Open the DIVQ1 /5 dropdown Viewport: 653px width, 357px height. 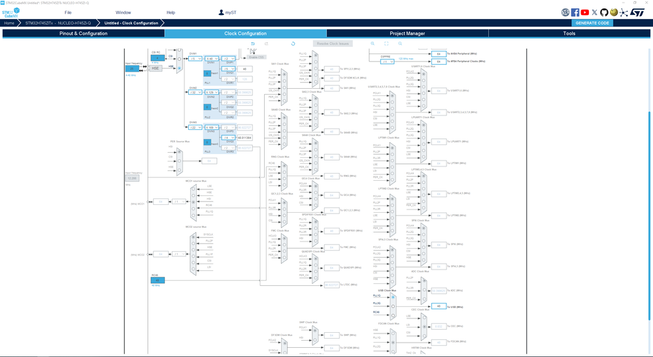coord(228,69)
